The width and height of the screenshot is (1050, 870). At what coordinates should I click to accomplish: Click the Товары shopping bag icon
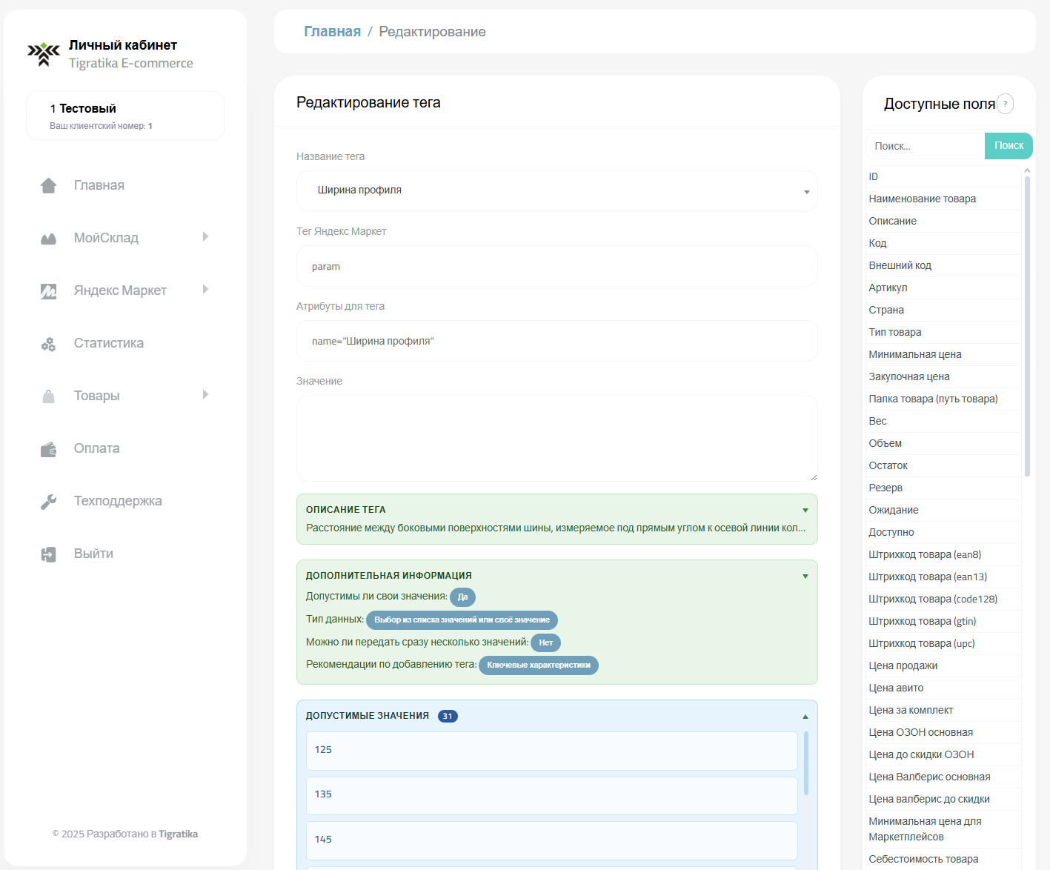[x=48, y=396]
